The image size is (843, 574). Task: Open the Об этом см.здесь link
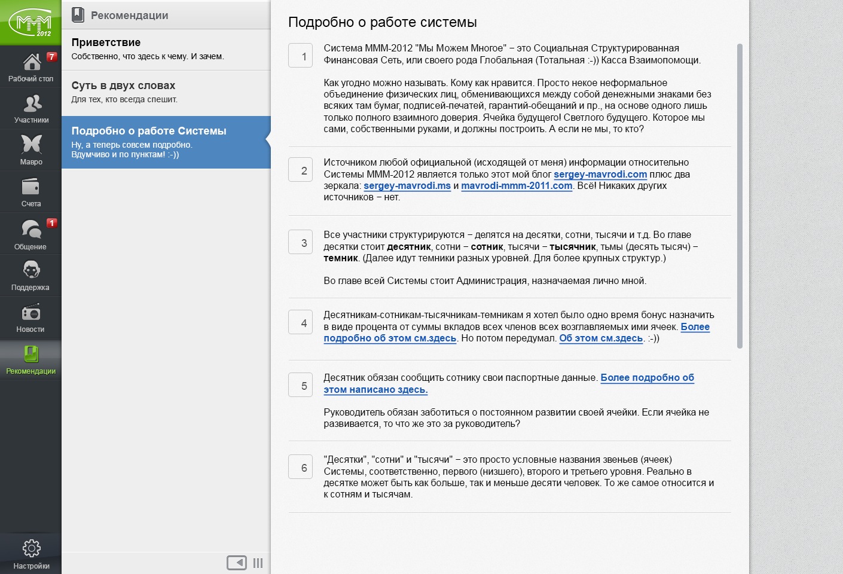[601, 338]
